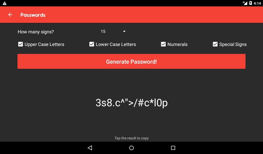Tap the generated password to copy
The height and width of the screenshot is (154, 263).
131,103
